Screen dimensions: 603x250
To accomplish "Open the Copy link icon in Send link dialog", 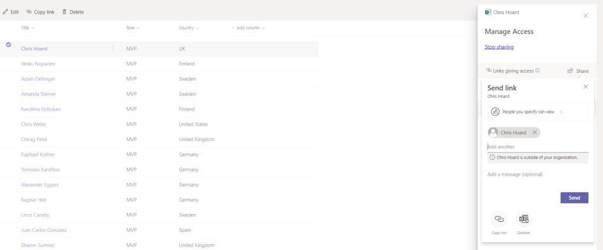I will point(499,219).
